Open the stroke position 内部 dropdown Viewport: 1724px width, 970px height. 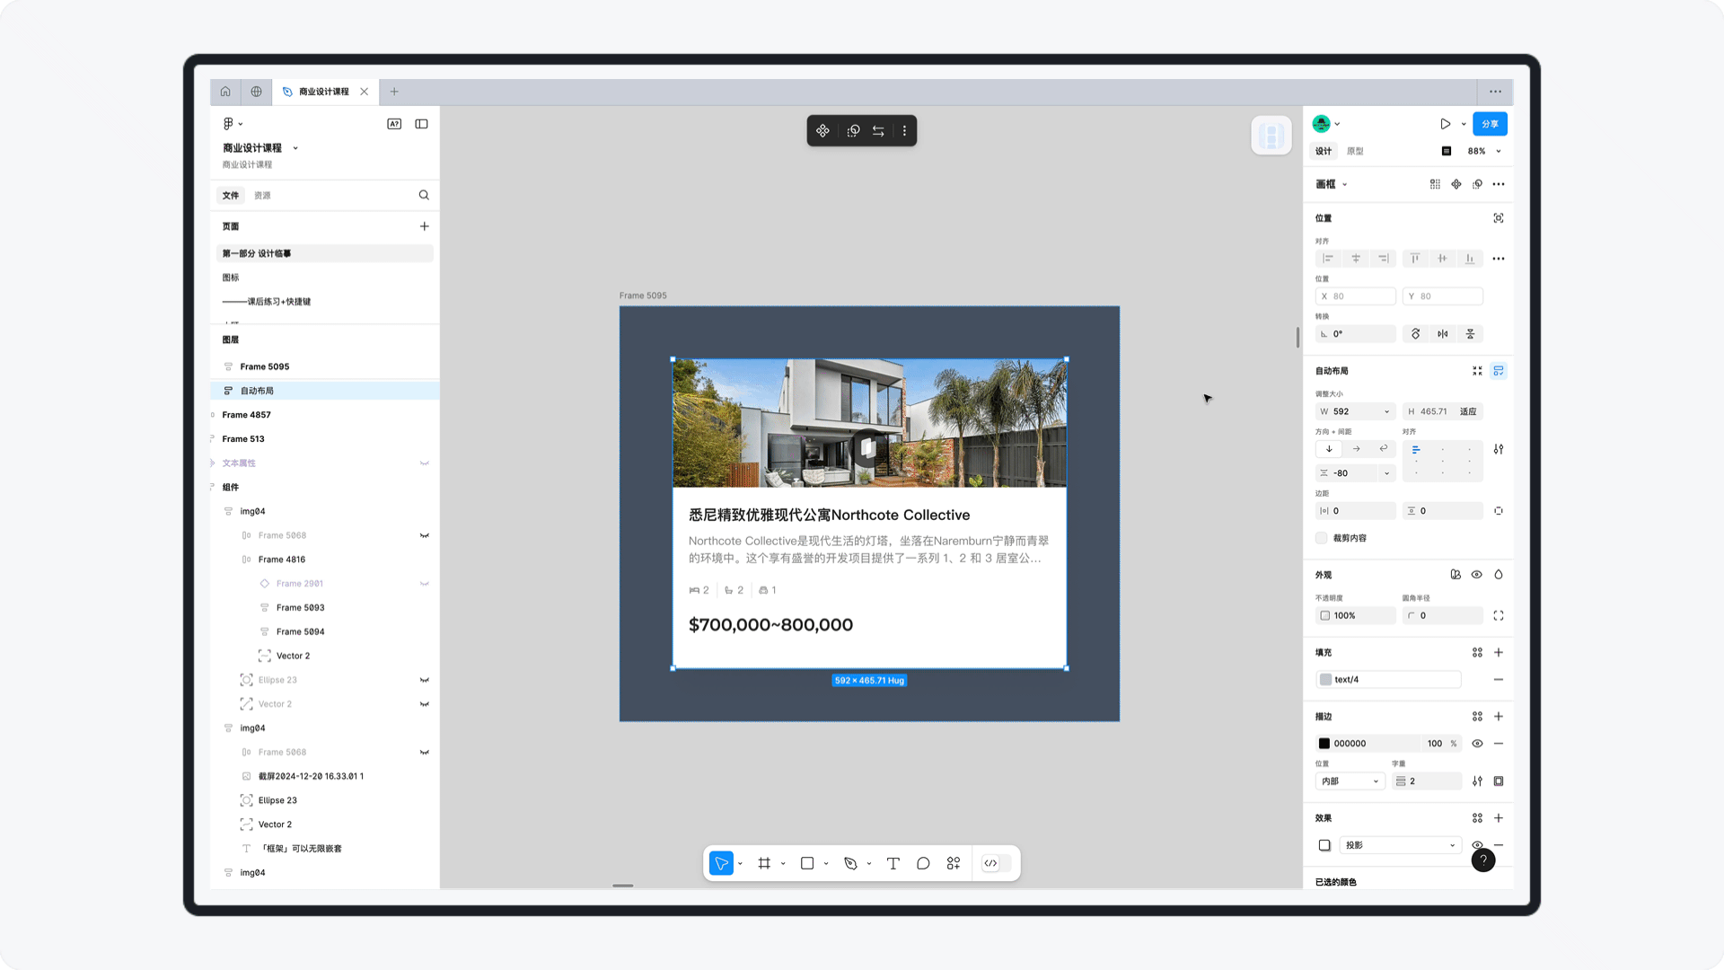click(x=1350, y=781)
